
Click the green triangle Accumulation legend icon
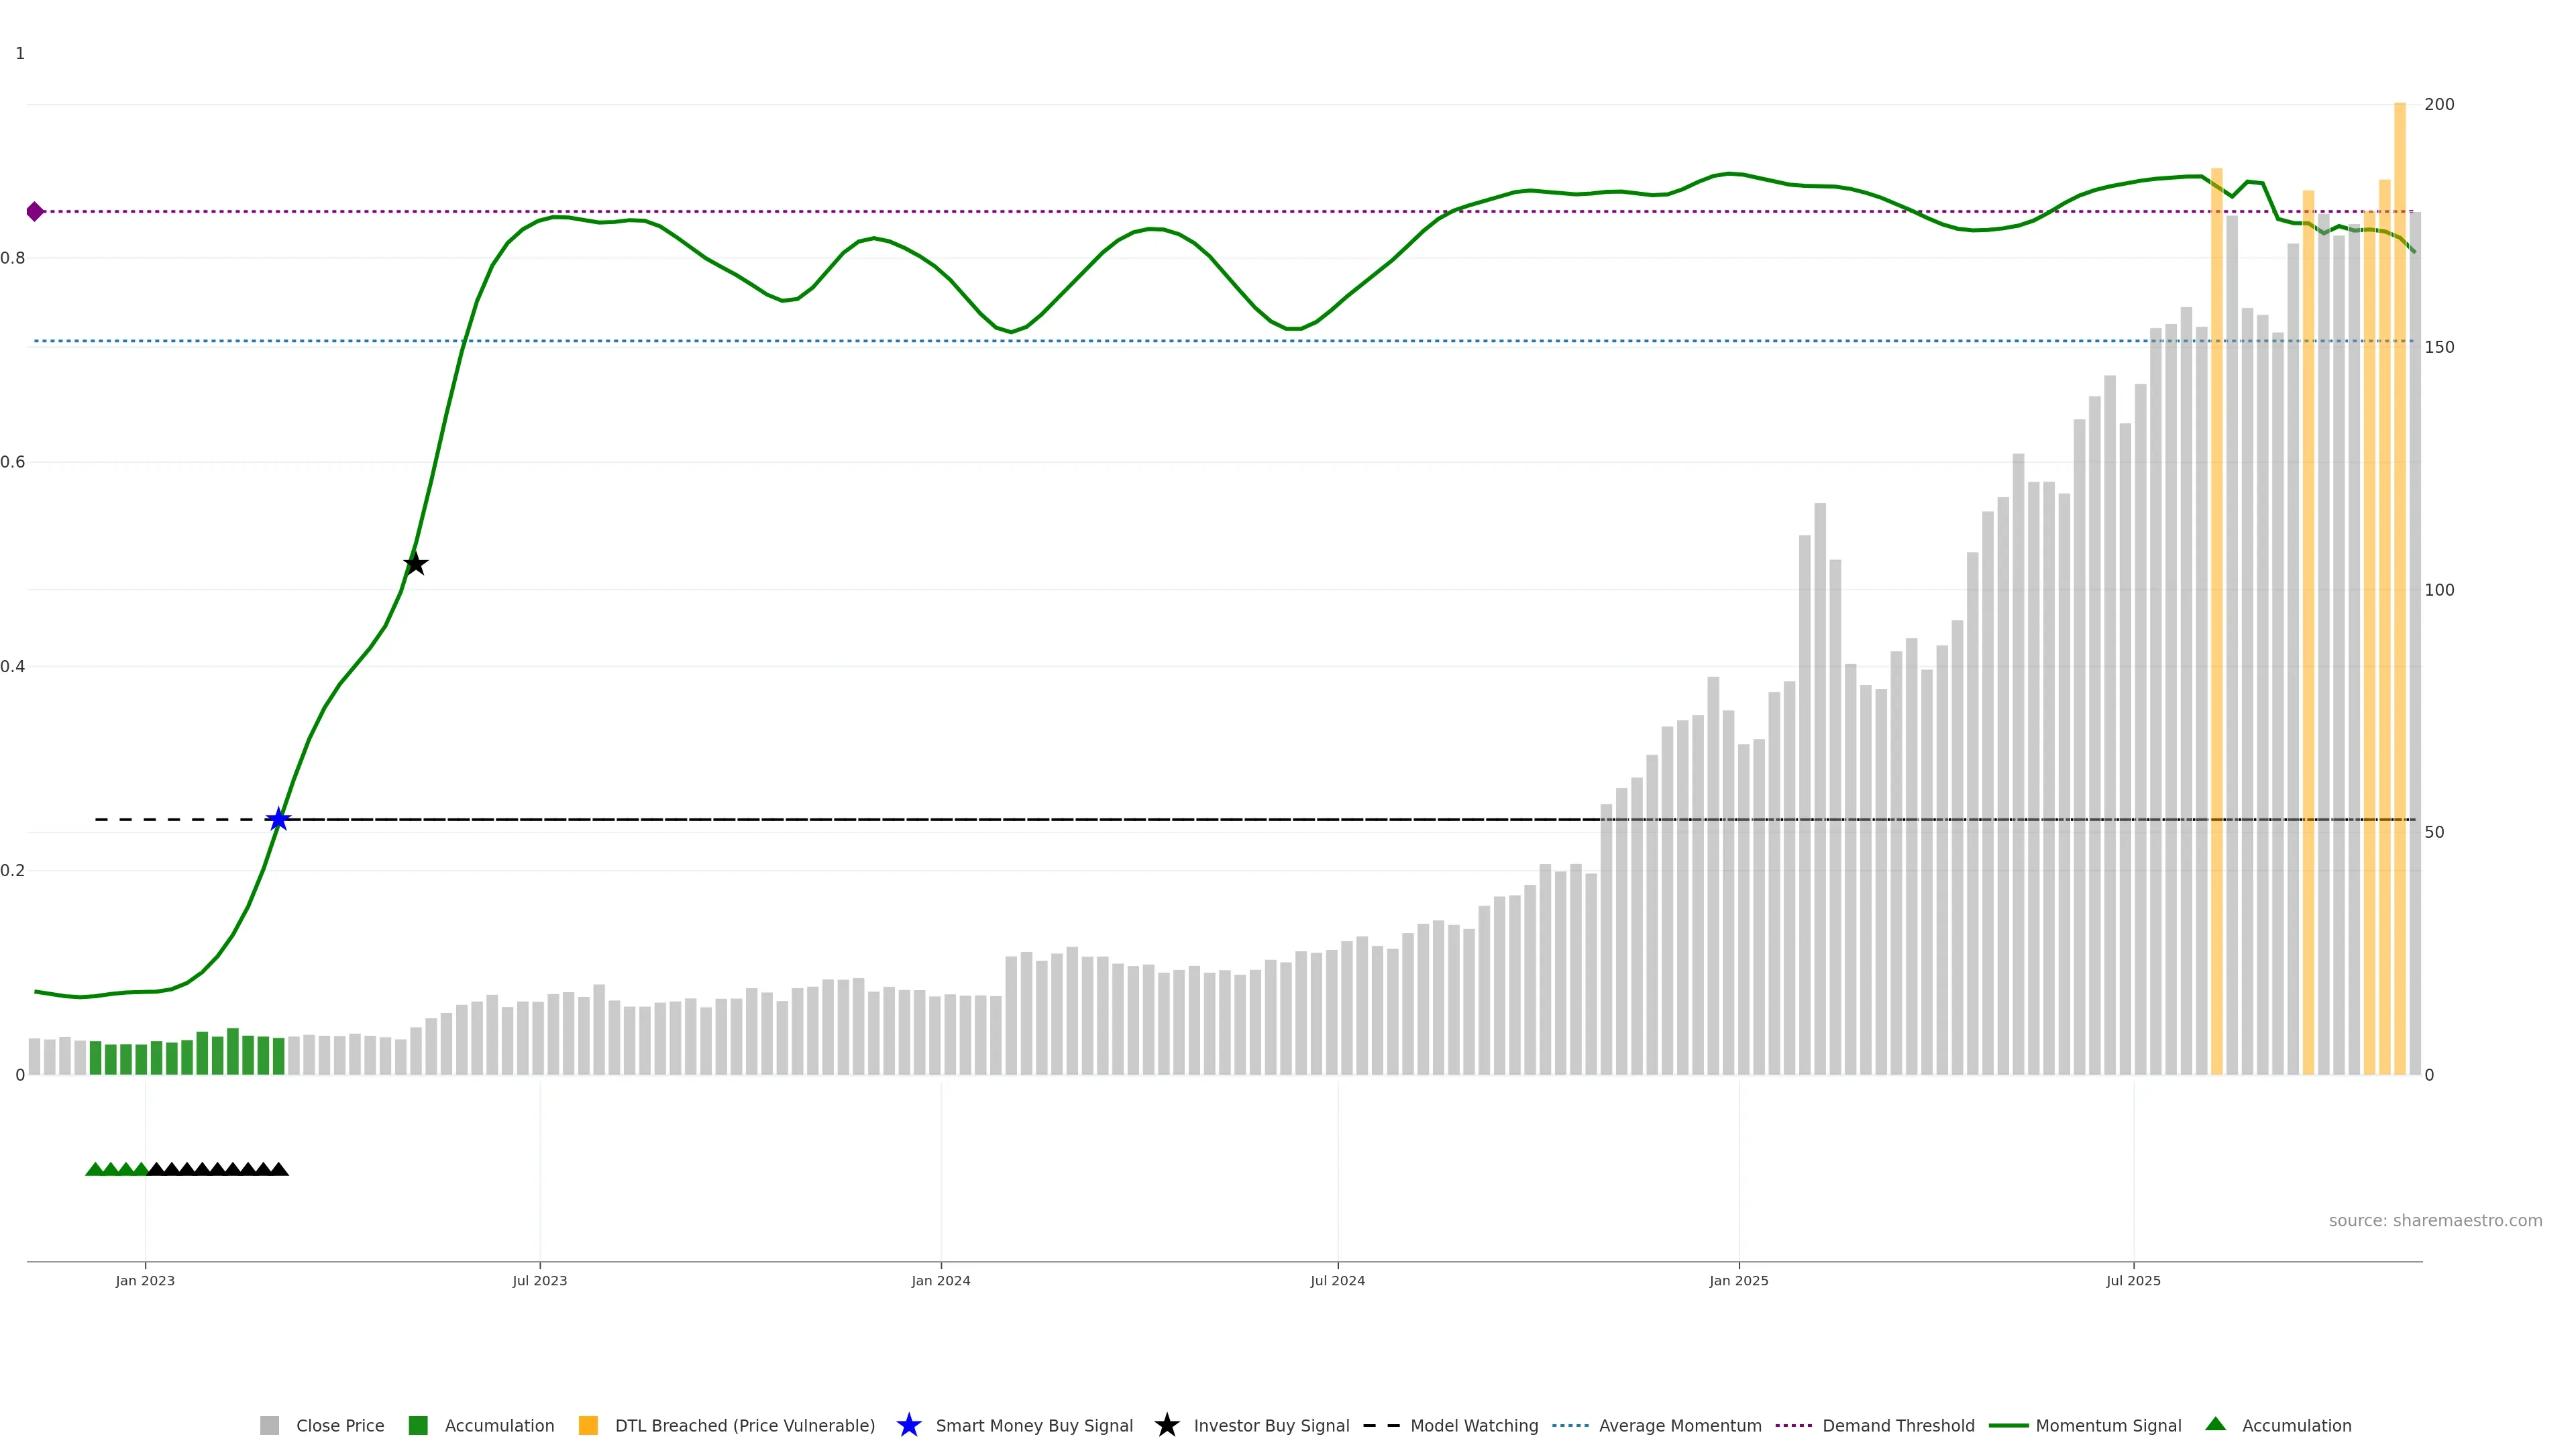[x=2216, y=1424]
